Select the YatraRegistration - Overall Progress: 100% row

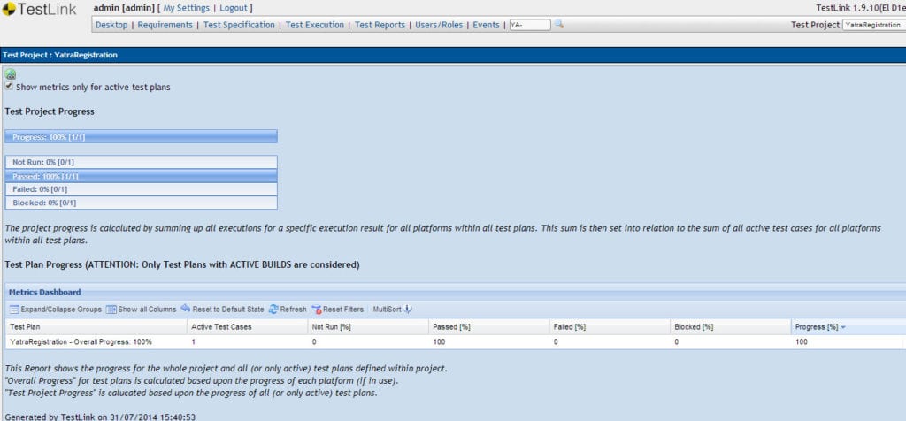point(454,342)
